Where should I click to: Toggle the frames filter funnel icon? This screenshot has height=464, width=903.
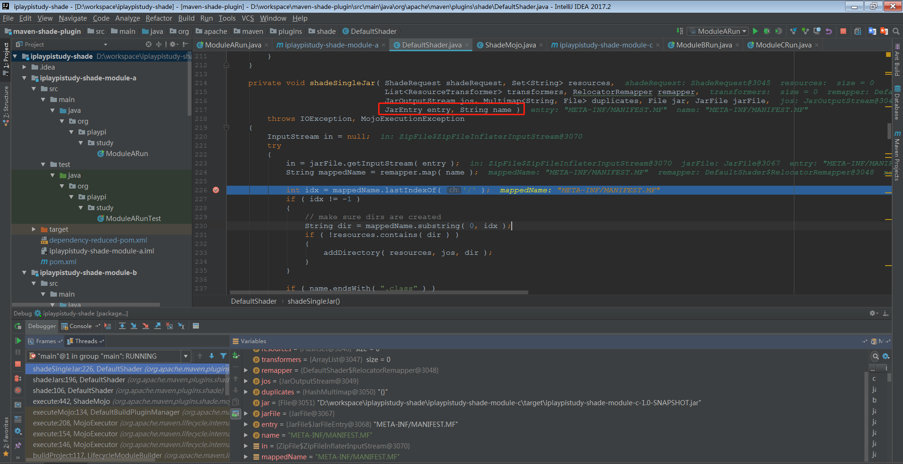[x=223, y=356]
